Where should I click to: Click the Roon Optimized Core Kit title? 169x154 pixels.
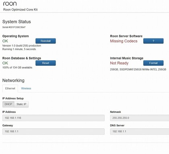coord(21,10)
